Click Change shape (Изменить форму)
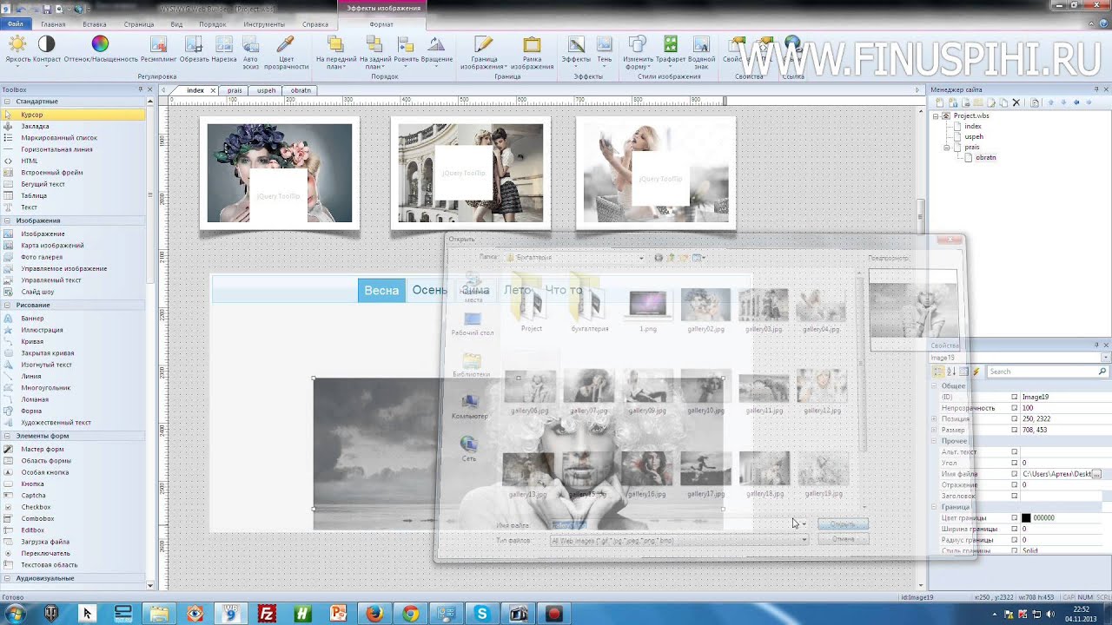The image size is (1112, 625). point(638,52)
